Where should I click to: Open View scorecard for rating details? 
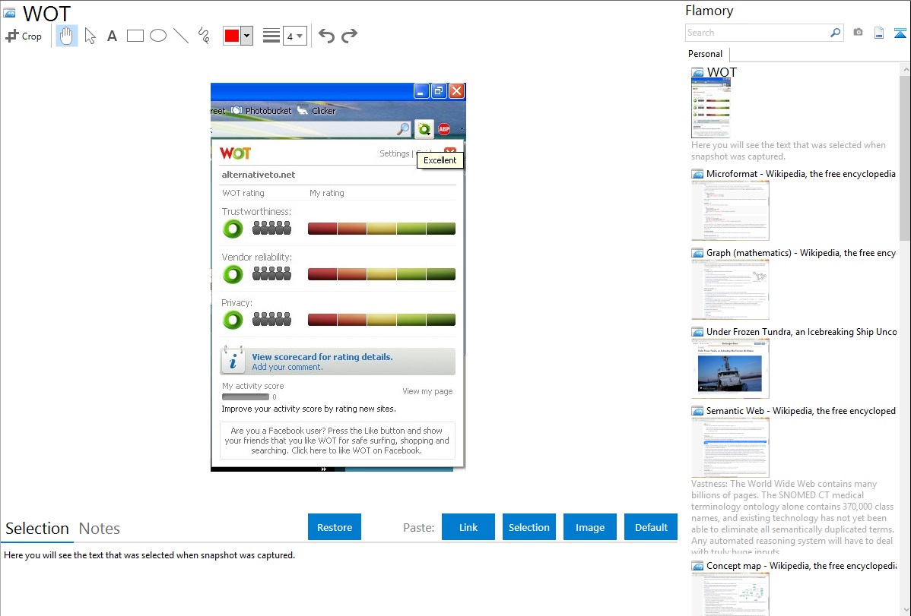pos(322,356)
